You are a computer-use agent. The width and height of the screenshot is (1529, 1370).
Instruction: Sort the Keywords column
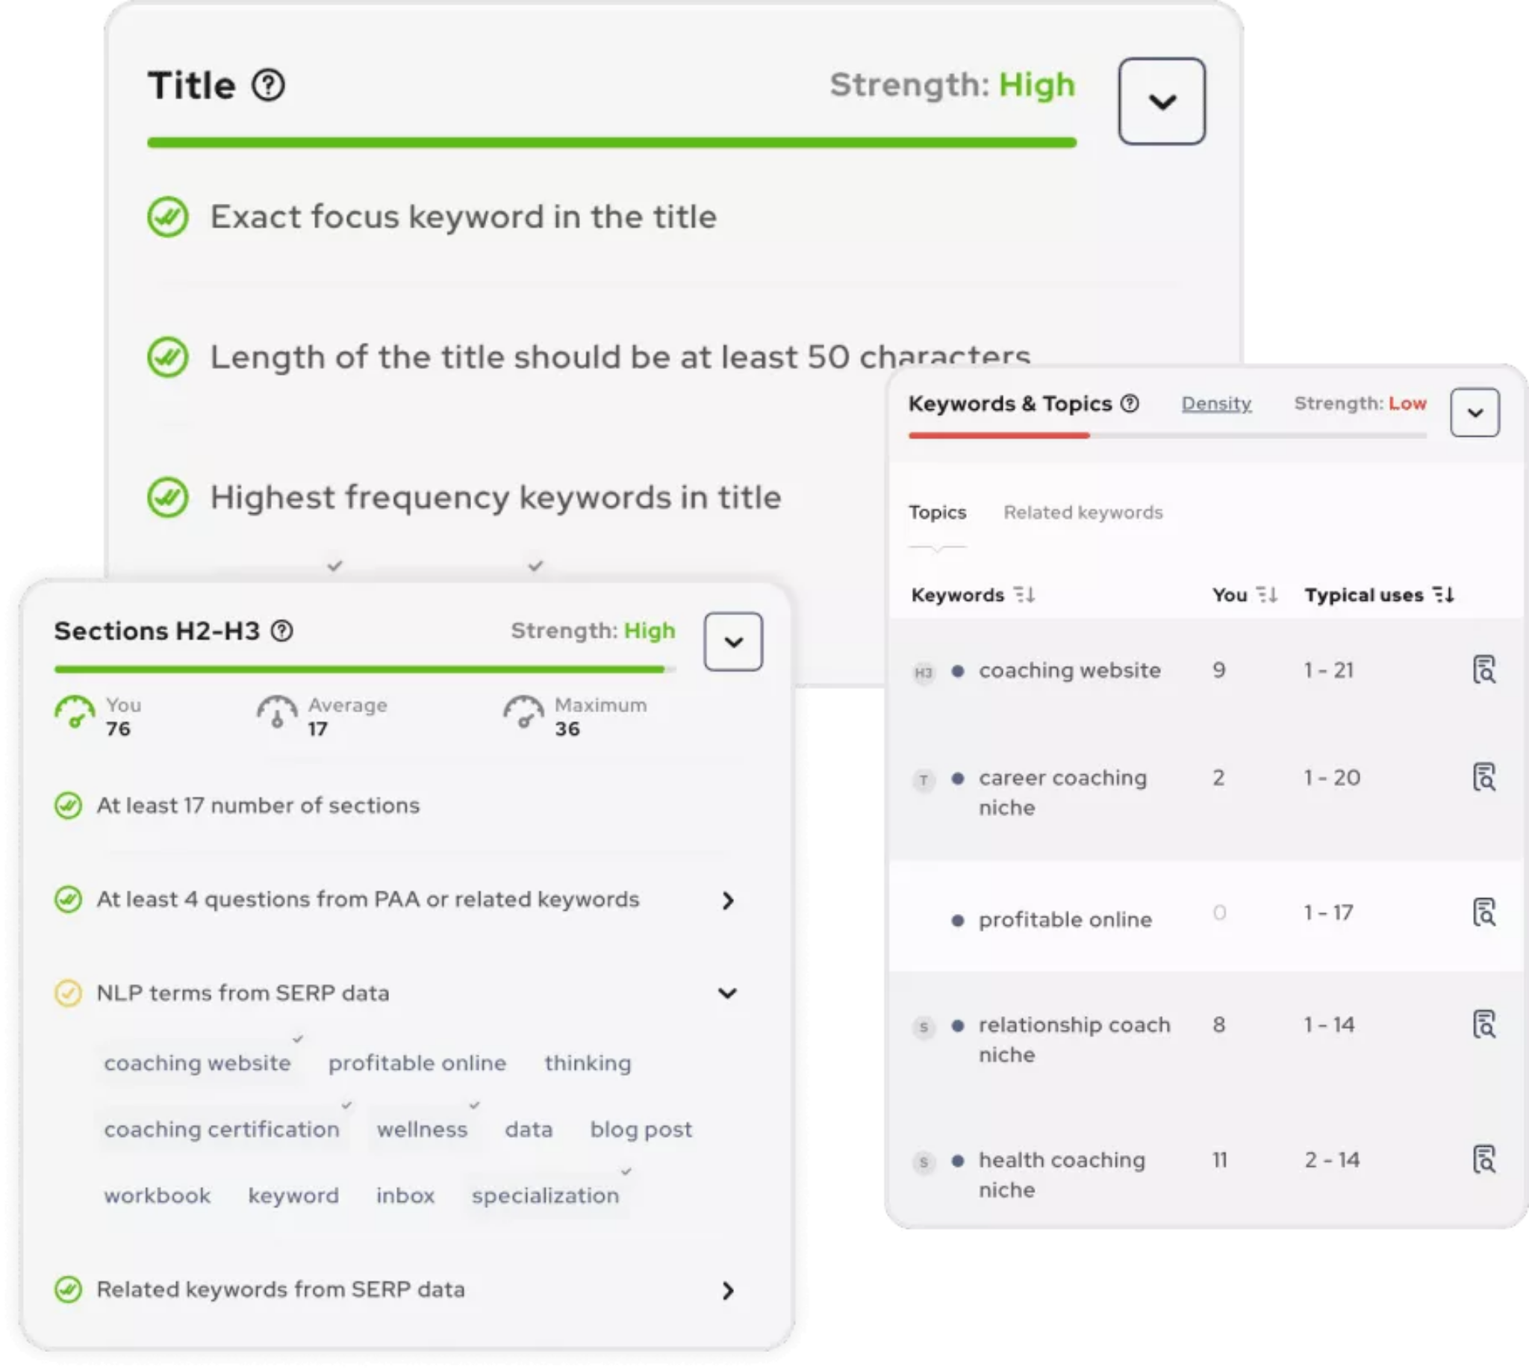click(1024, 595)
